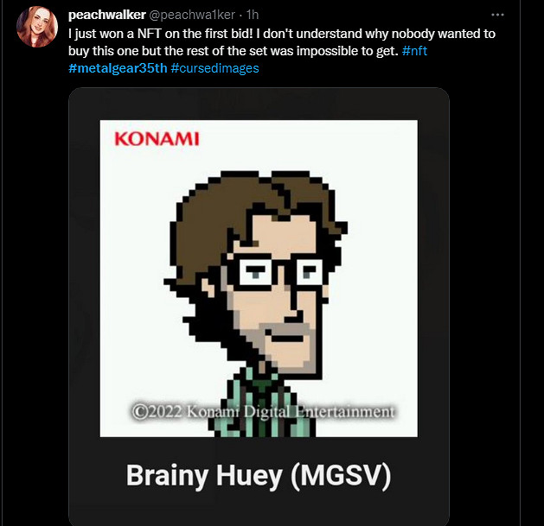This screenshot has width=544, height=526.
Task: Click the peachwalker display name
Action: 107,15
